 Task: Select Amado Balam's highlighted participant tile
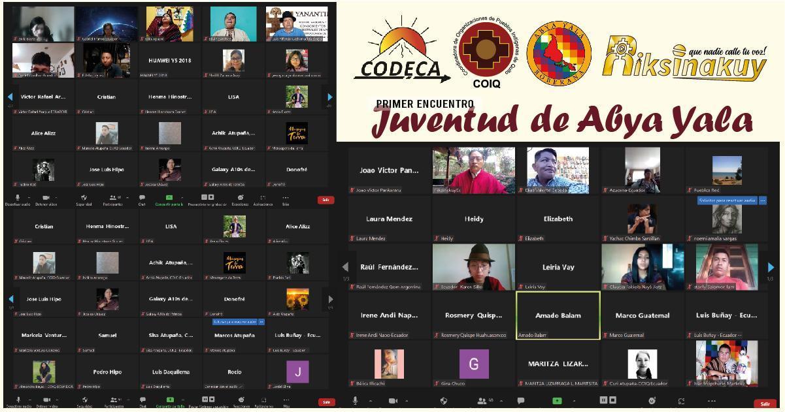click(x=558, y=315)
